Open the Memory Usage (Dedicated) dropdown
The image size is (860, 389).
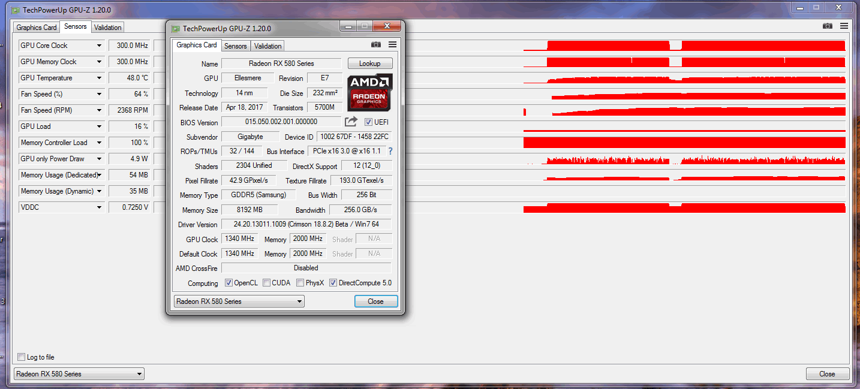click(x=99, y=175)
